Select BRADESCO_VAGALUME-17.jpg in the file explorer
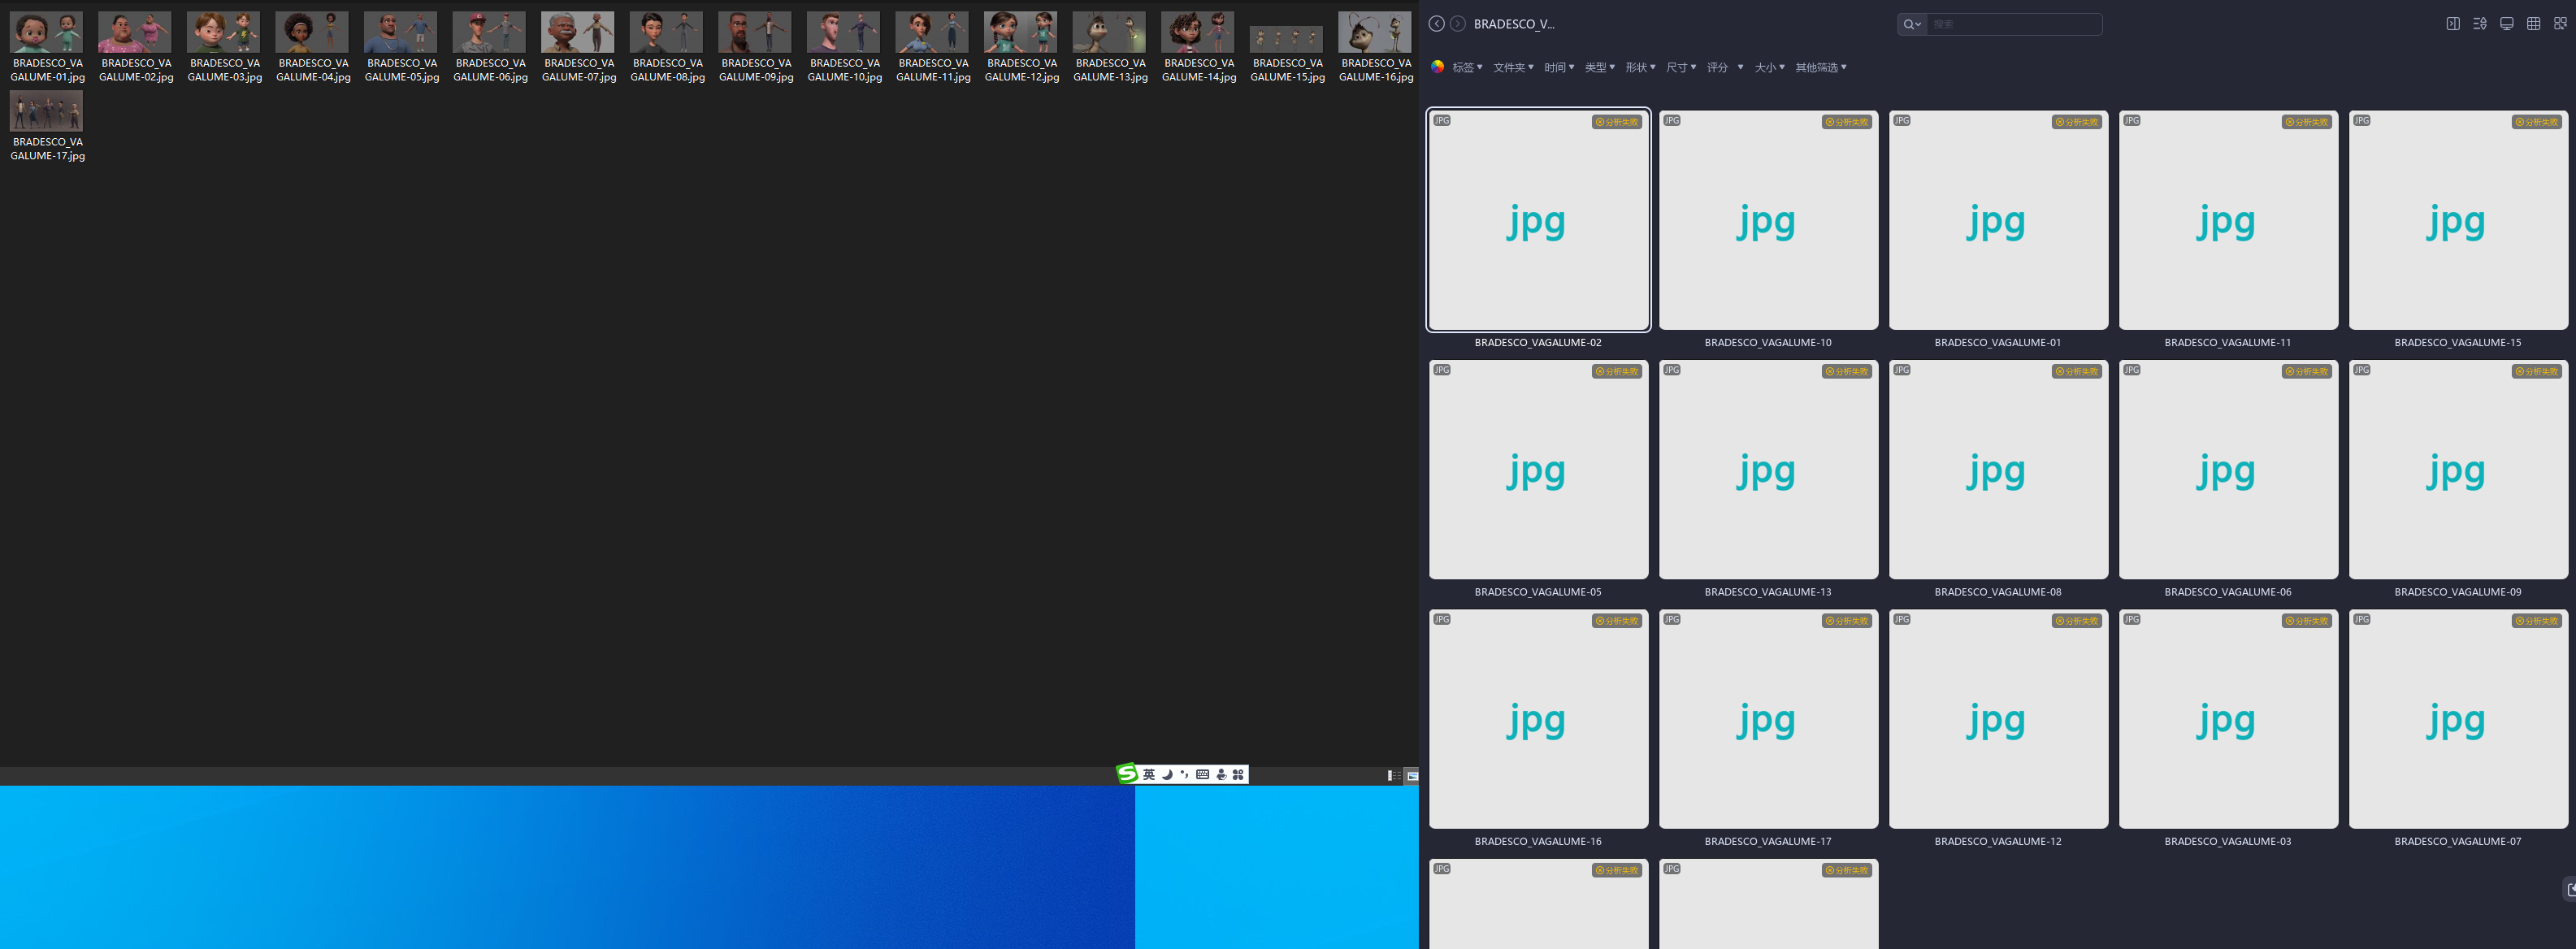 [47, 126]
